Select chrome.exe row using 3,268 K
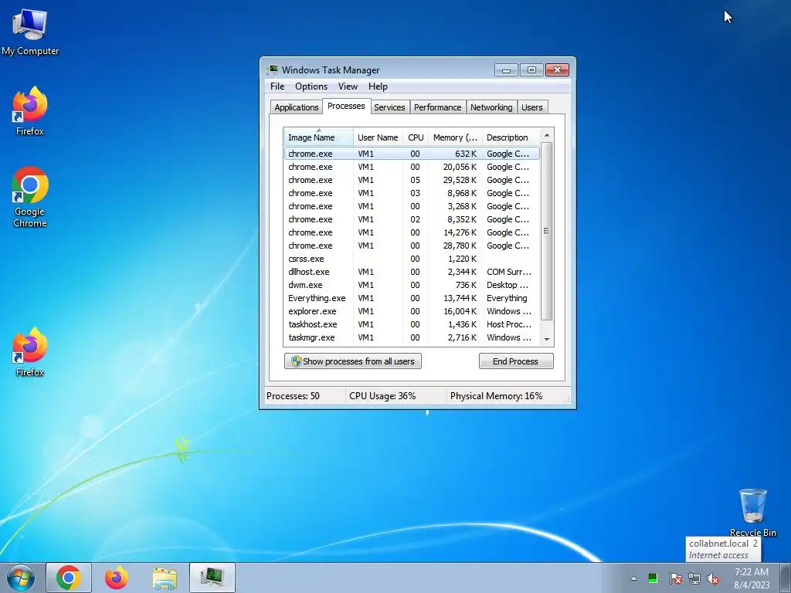Image resolution: width=791 pixels, height=593 pixels. tap(412, 205)
